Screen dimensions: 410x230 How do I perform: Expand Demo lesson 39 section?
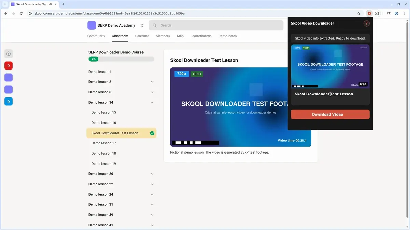[152, 215]
